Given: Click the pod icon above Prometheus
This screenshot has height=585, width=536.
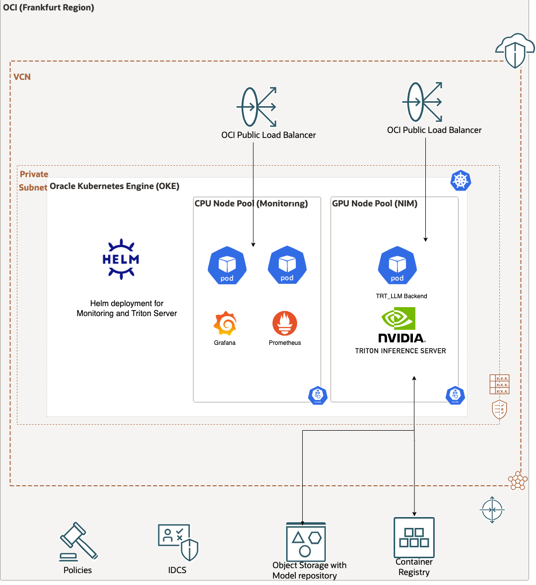Looking at the screenshot, I should (287, 265).
